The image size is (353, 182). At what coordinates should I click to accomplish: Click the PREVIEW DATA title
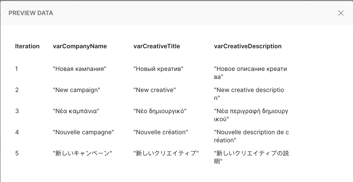(31, 13)
